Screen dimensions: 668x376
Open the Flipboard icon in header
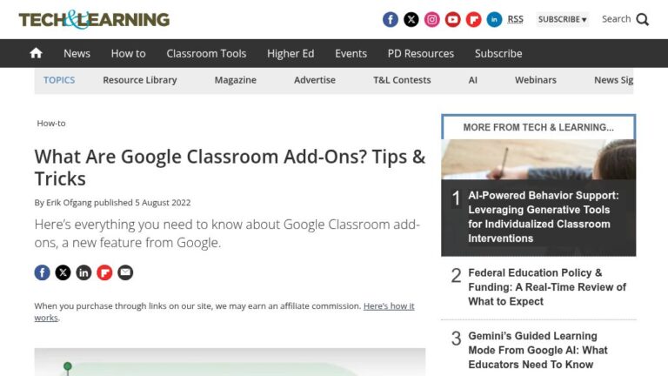pos(474,20)
